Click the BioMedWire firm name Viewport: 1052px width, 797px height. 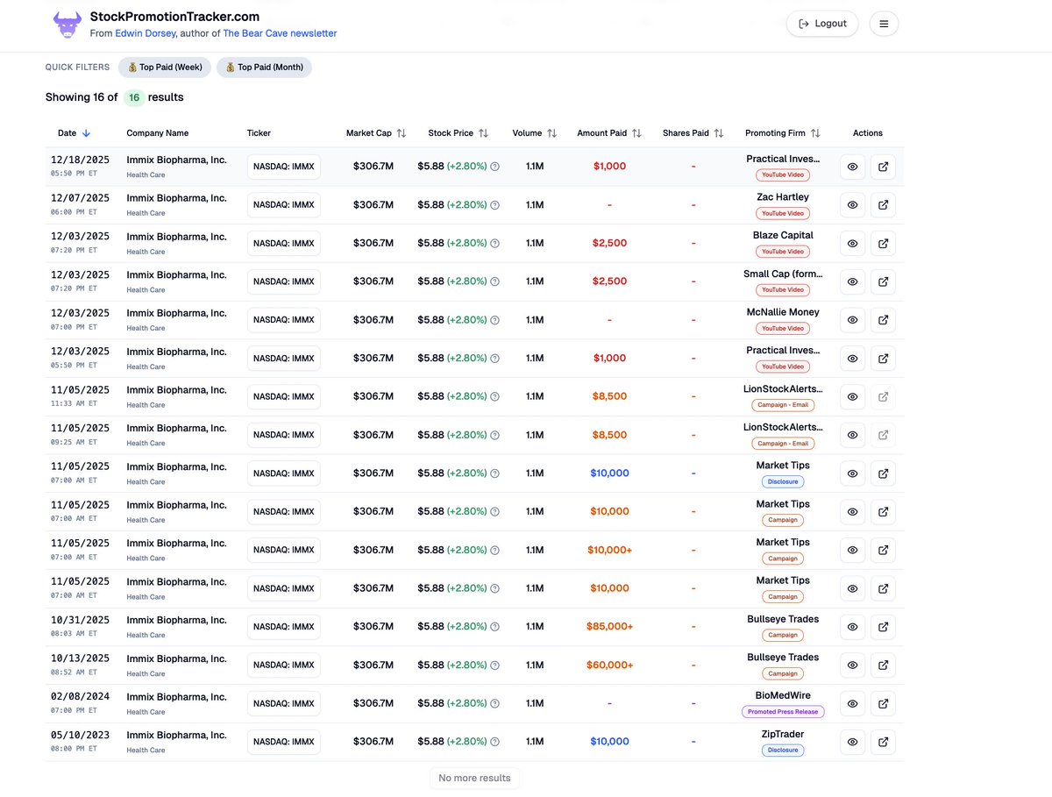point(783,695)
